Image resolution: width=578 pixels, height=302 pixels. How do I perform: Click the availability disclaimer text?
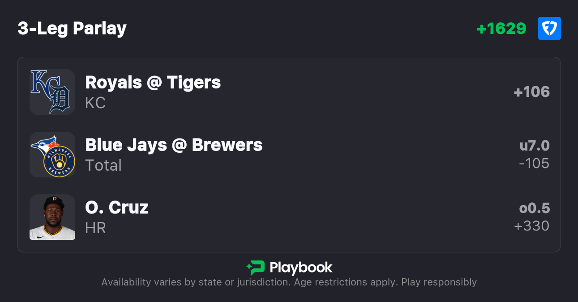[289, 282]
